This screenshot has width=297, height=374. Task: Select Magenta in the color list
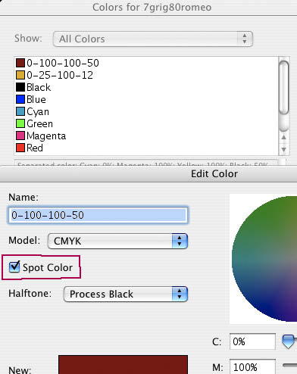pyautogui.click(x=146, y=136)
